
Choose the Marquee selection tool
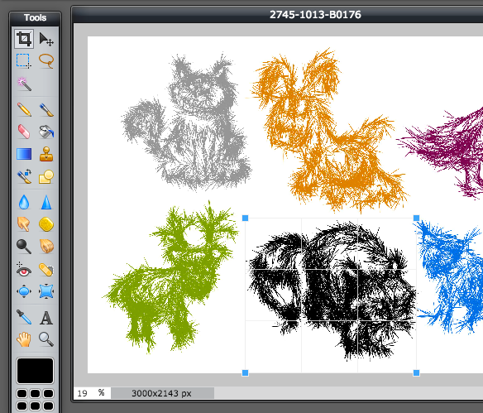24,60
